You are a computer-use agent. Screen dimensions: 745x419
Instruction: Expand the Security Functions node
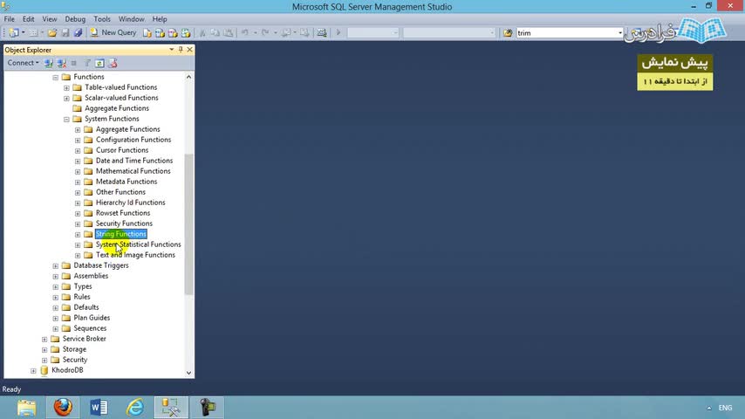(78, 223)
